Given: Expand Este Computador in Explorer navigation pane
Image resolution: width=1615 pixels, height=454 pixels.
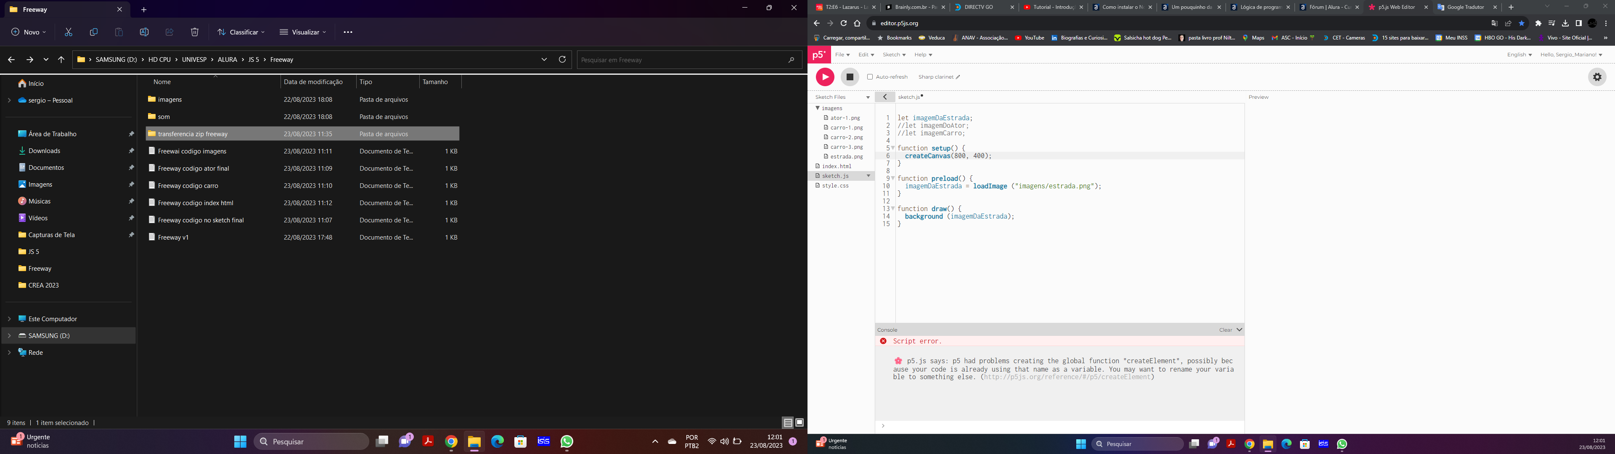Looking at the screenshot, I should [x=9, y=319].
